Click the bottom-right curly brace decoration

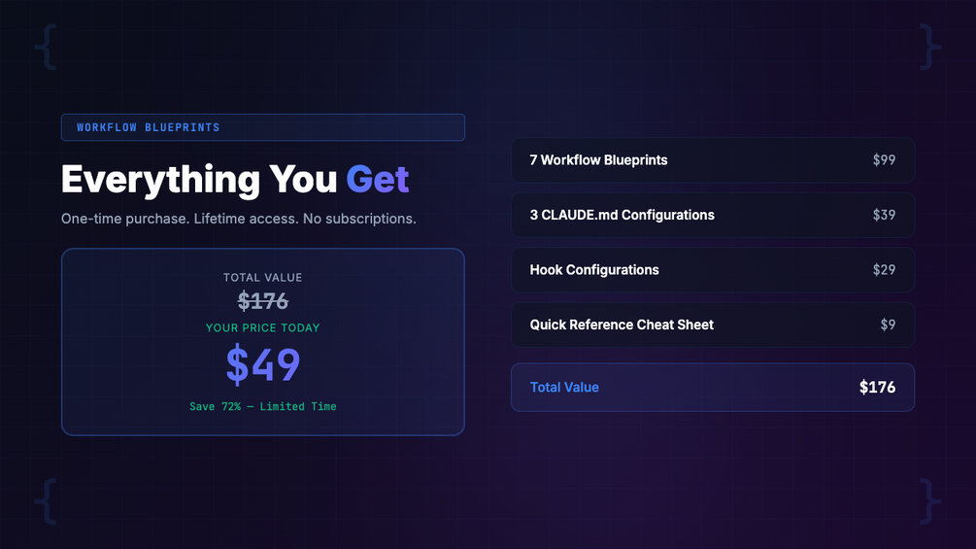click(930, 501)
